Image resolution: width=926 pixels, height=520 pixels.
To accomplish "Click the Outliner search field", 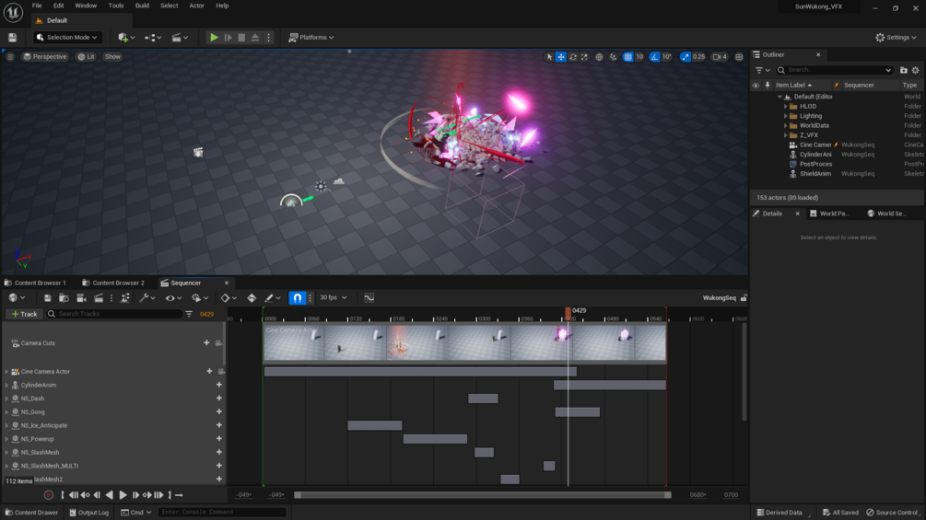I will click(834, 70).
